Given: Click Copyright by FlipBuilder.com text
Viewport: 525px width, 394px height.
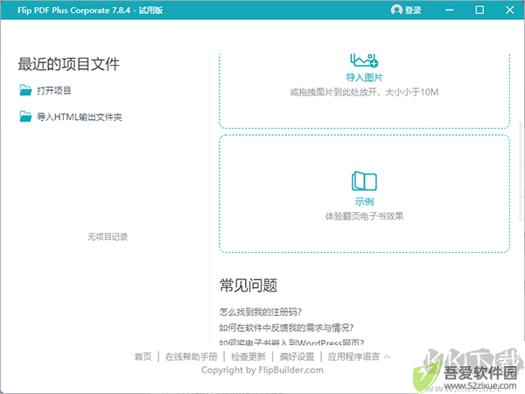Looking at the screenshot, I should [262, 370].
